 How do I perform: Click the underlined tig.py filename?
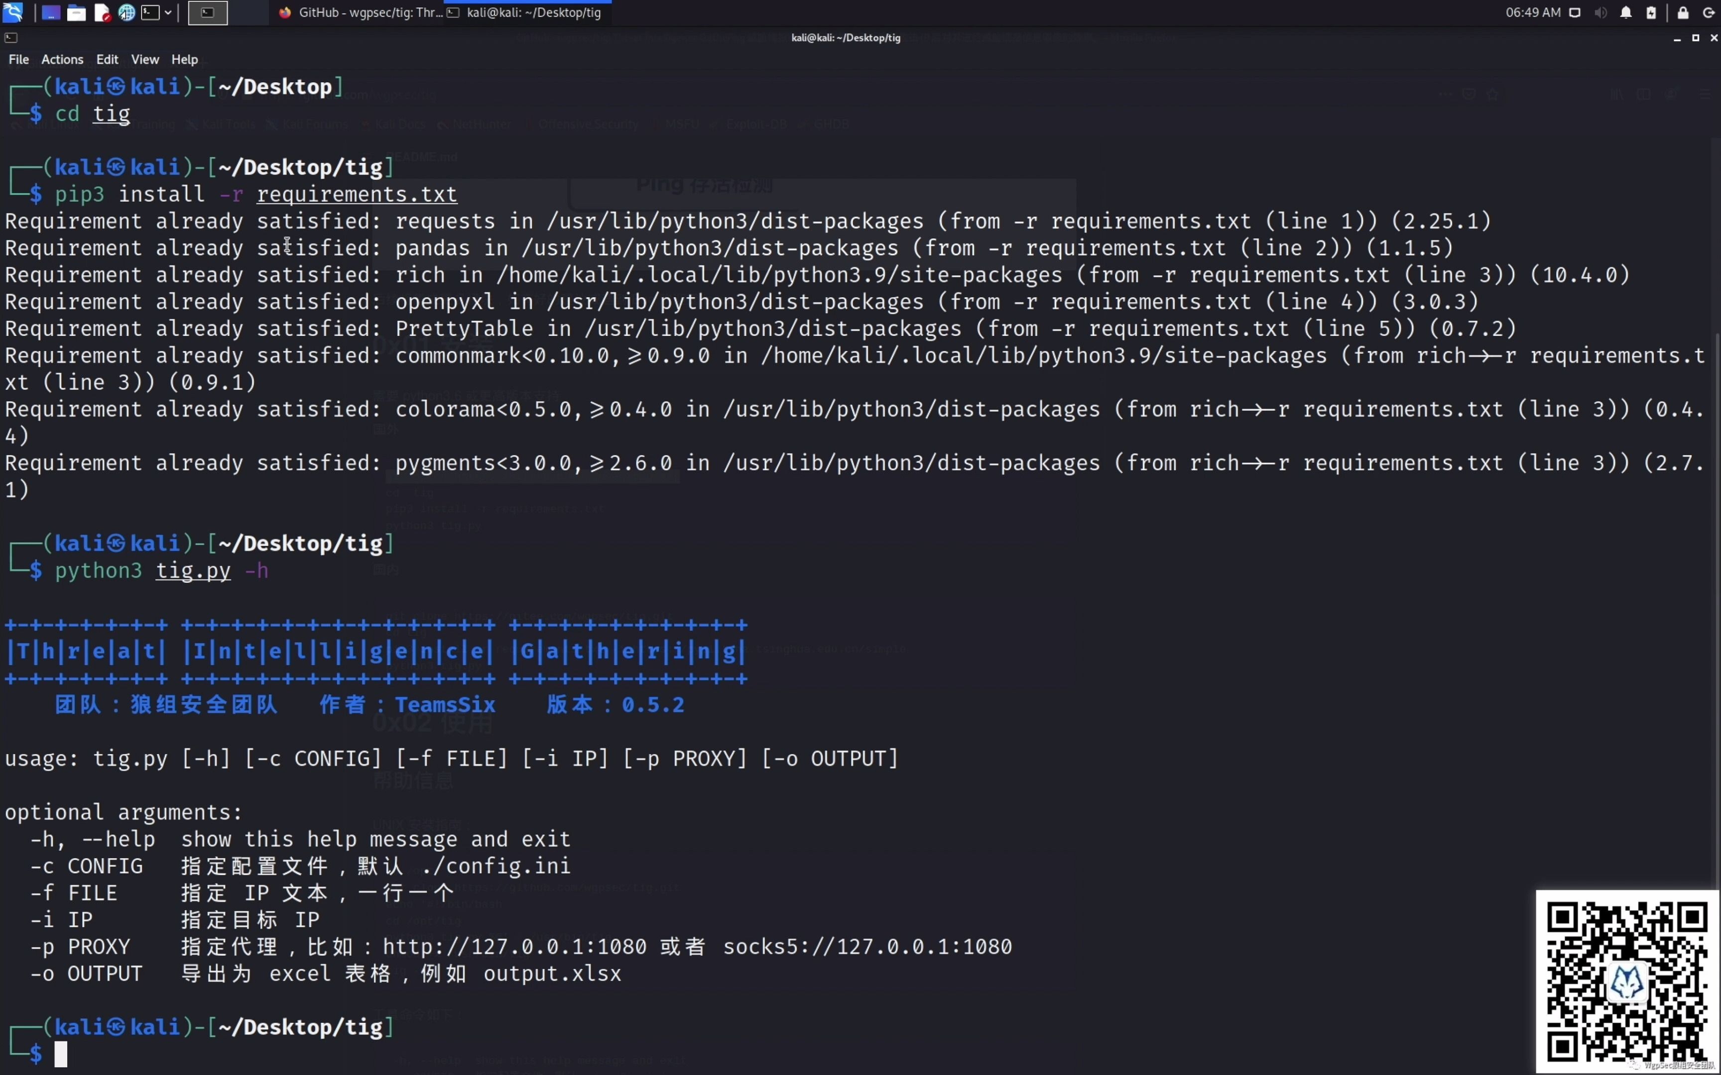pos(193,571)
